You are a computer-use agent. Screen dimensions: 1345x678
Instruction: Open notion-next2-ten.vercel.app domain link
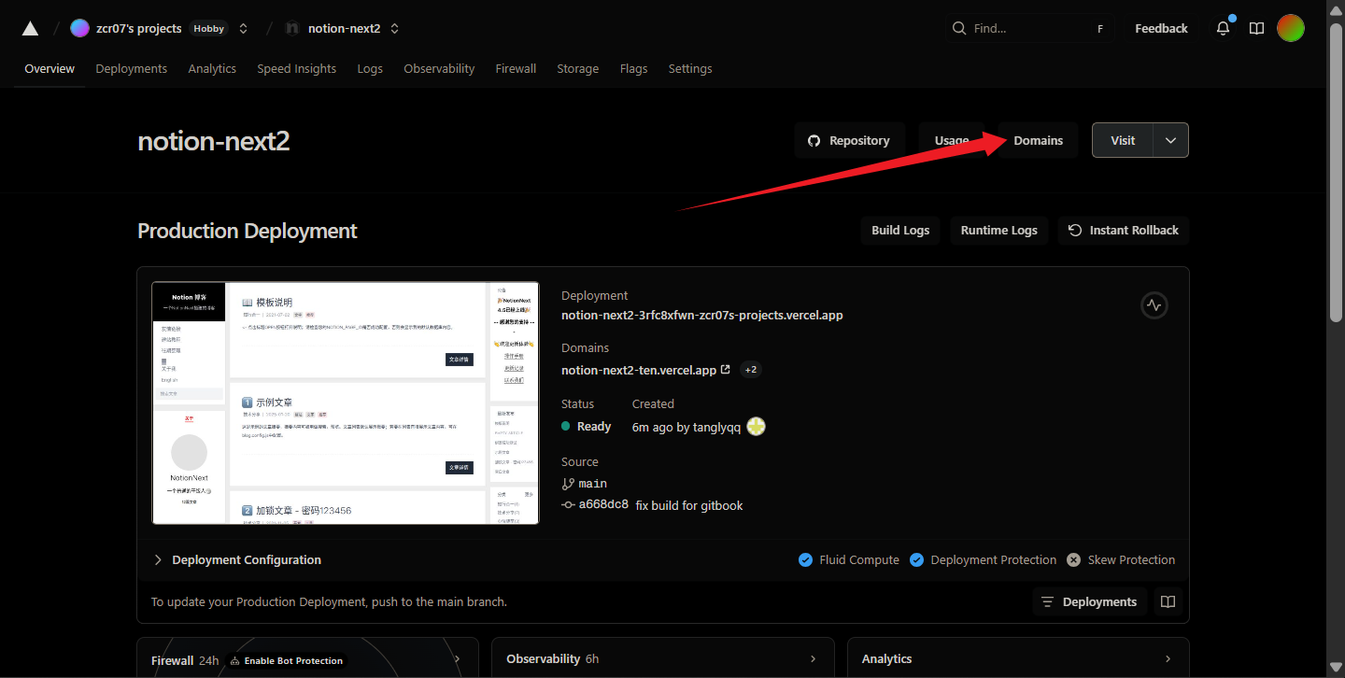(639, 370)
